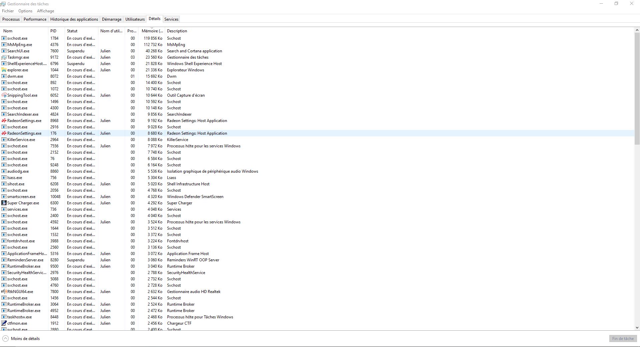Click the SearchIndexer.exe process icon
Screen dimensions: 640x347
[4, 114]
